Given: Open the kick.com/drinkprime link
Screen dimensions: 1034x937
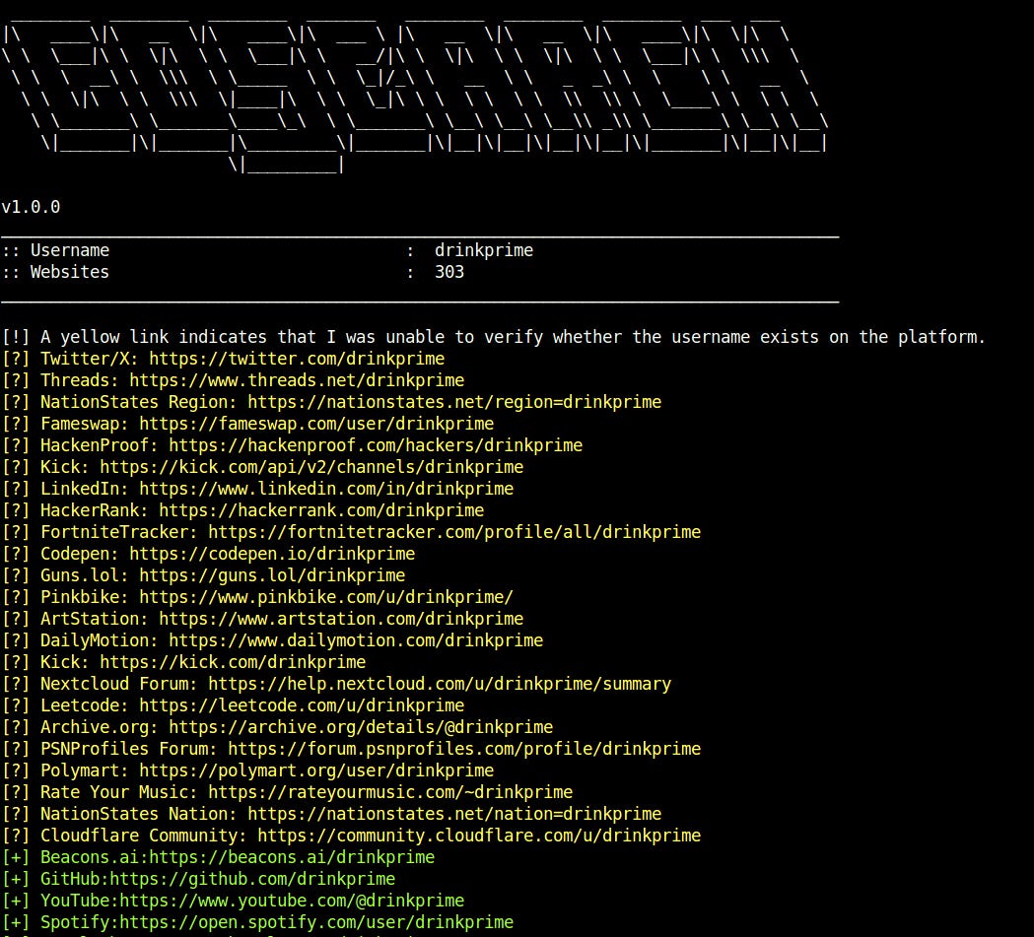Looking at the screenshot, I should [233, 662].
